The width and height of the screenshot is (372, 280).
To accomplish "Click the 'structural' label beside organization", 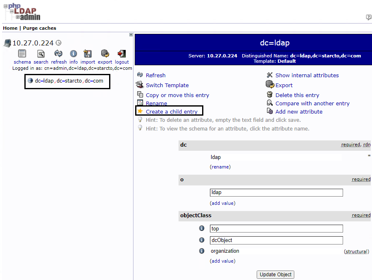I will tap(357, 252).
